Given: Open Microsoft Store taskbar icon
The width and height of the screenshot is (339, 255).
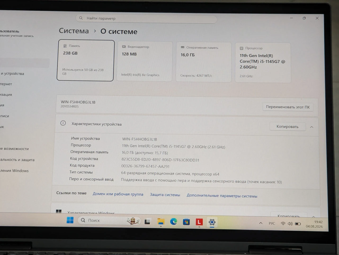Looking at the screenshot, I should tap(186, 222).
